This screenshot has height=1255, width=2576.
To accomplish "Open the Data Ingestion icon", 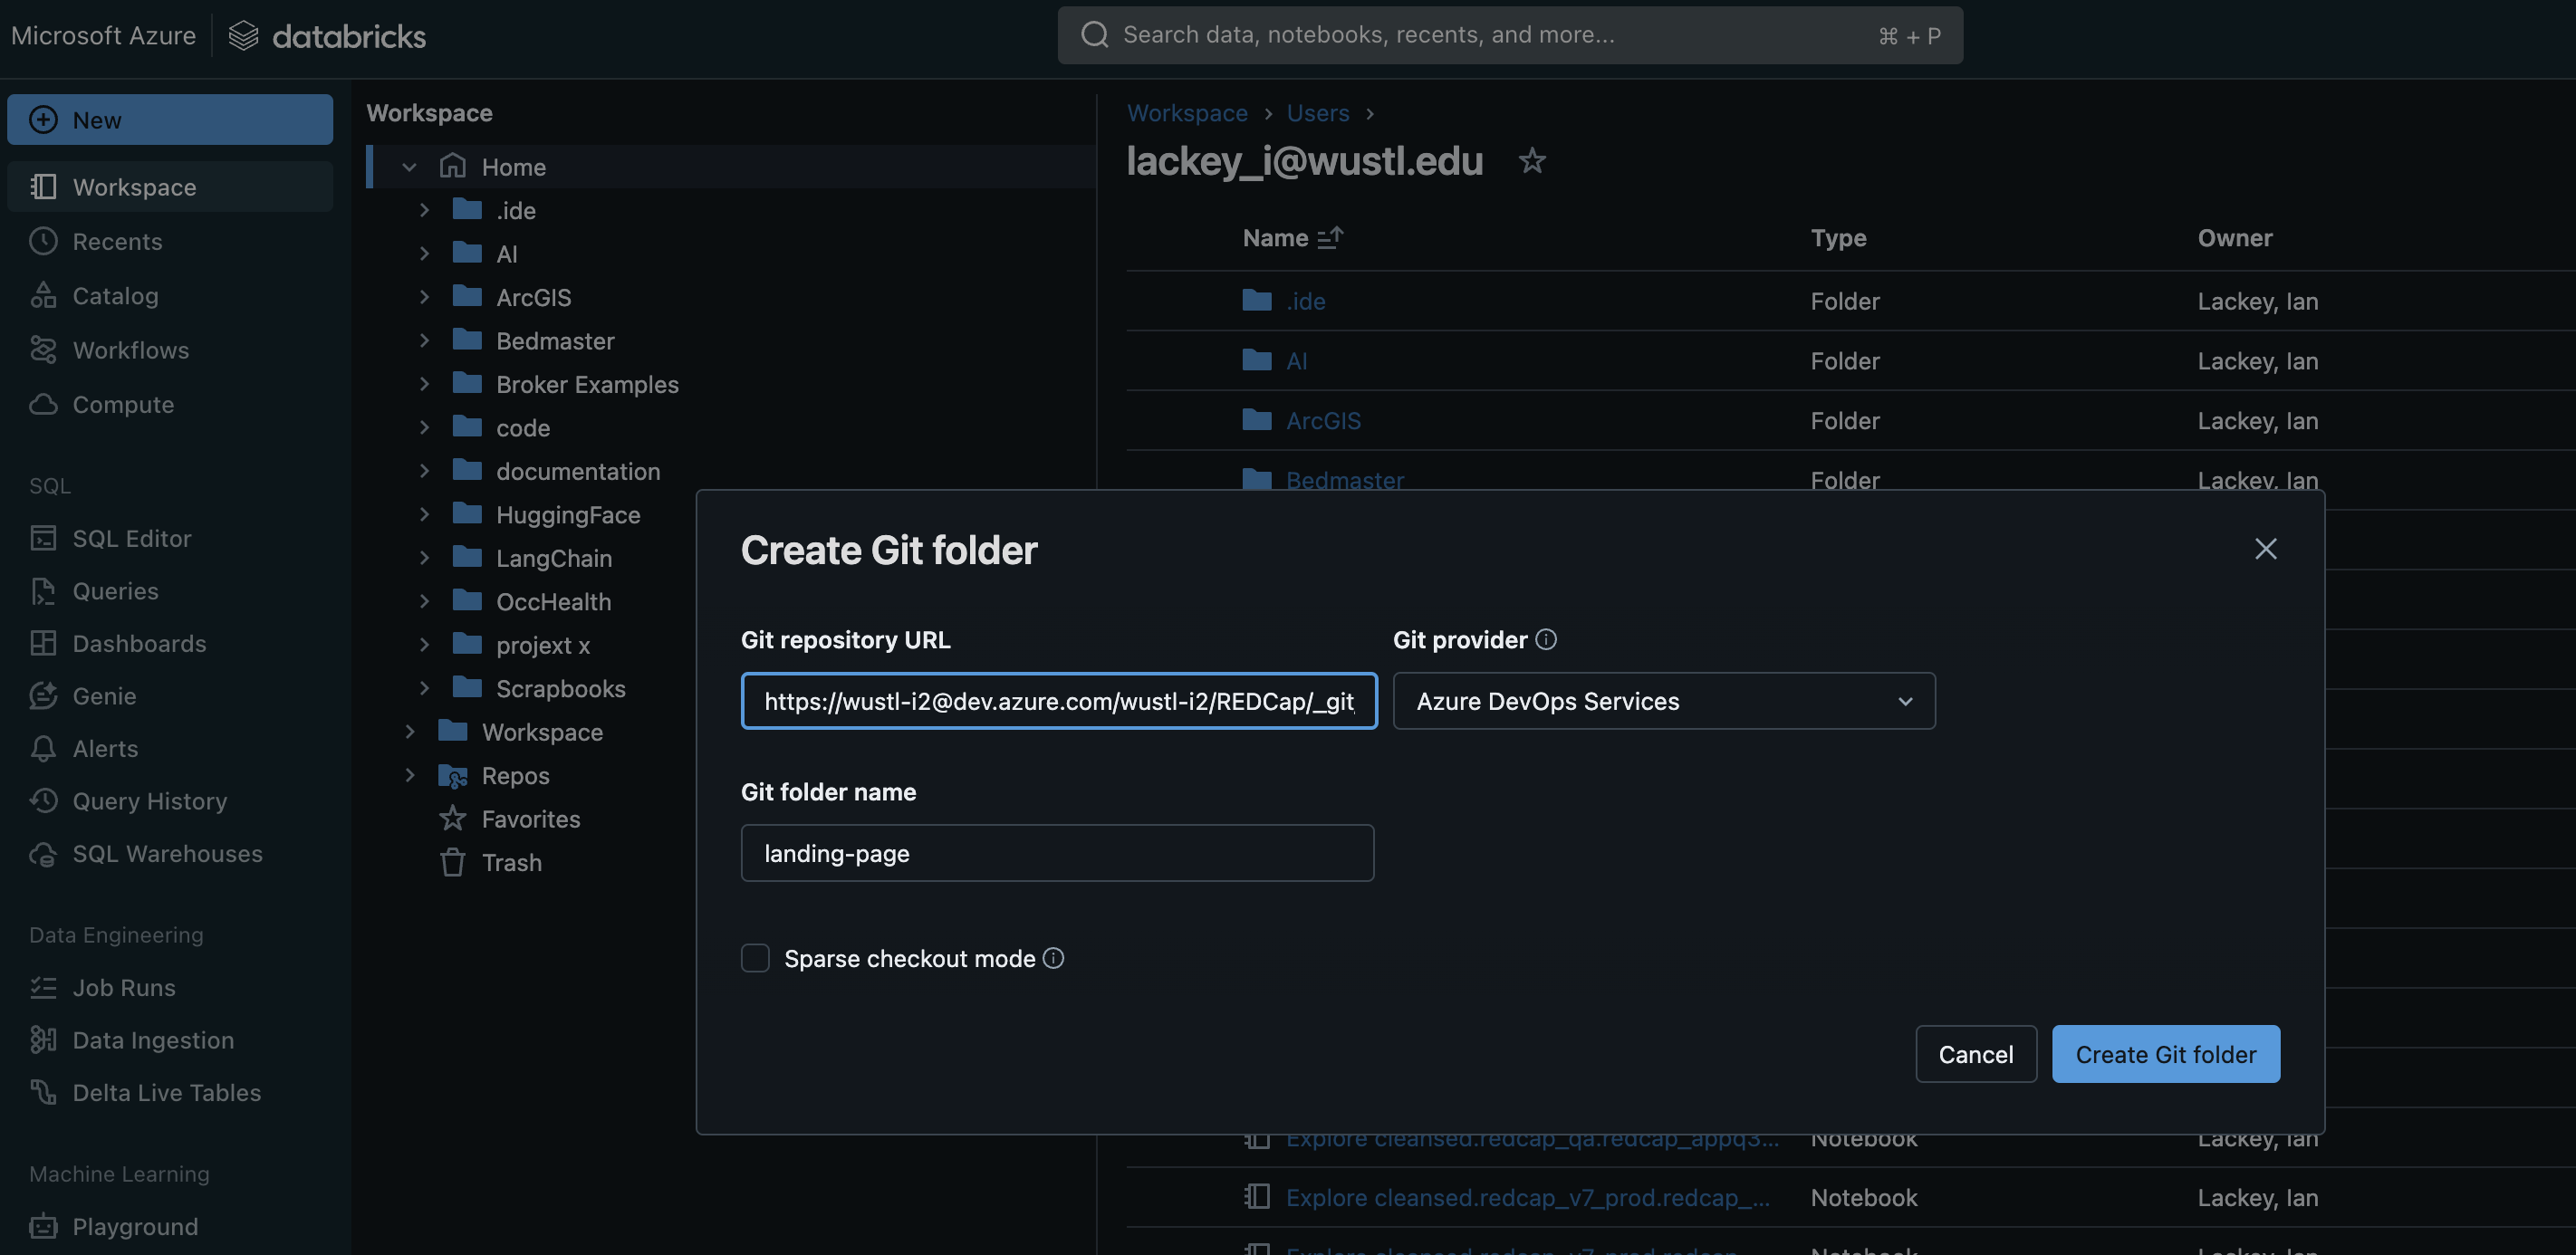I will click(x=43, y=1040).
